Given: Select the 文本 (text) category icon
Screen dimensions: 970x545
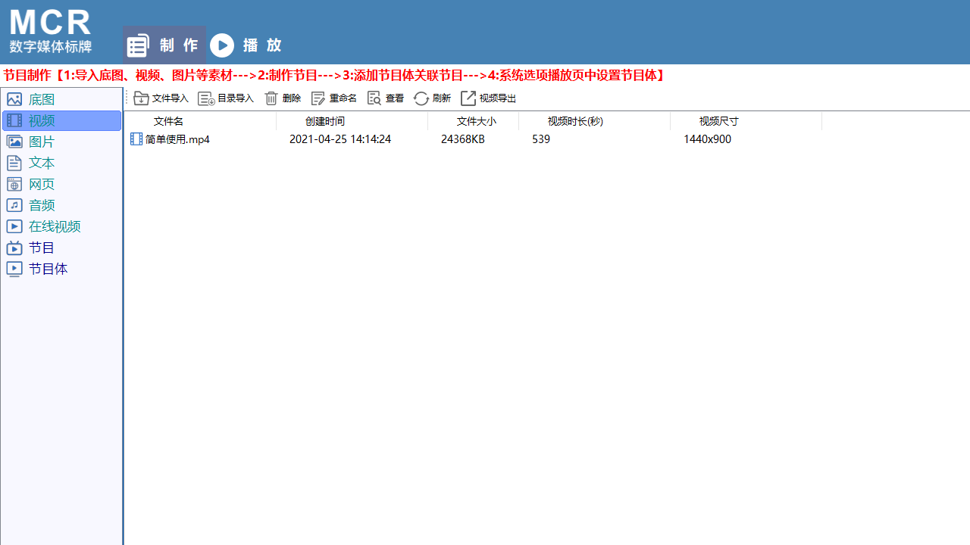Looking at the screenshot, I should point(42,163).
